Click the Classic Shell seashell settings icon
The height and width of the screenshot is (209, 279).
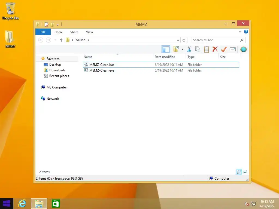(243, 49)
